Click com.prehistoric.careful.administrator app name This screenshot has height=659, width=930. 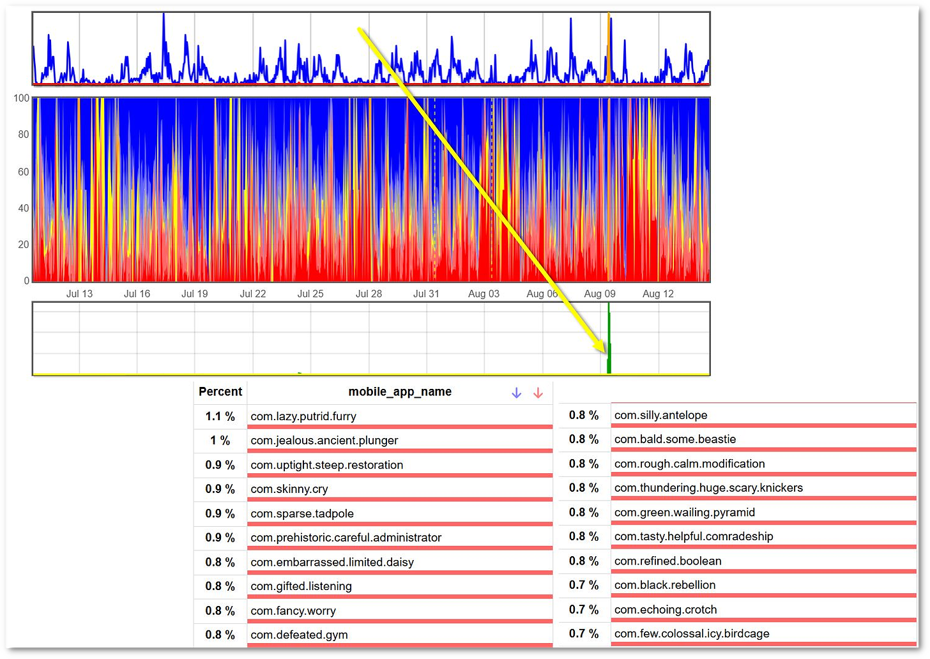pyautogui.click(x=346, y=538)
